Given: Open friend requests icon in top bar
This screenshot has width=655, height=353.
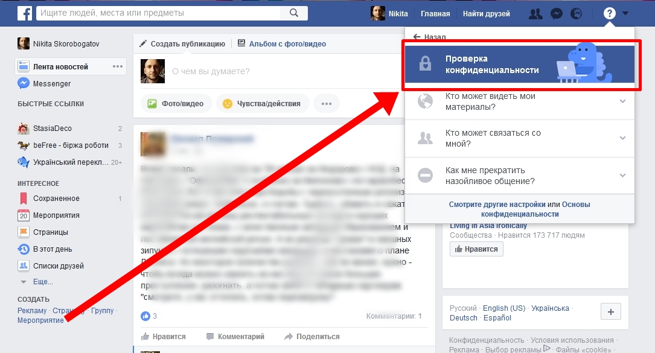Looking at the screenshot, I should tap(535, 13).
